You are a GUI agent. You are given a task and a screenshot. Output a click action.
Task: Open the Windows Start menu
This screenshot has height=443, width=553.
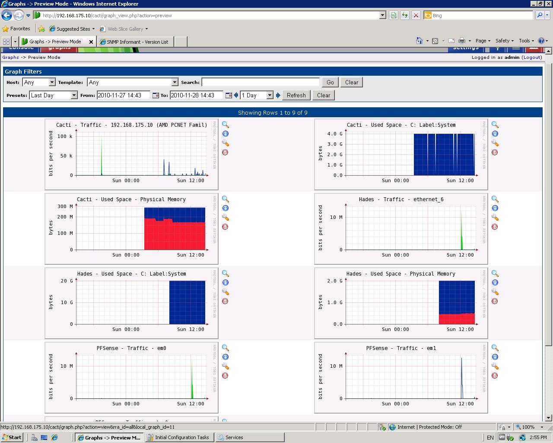pyautogui.click(x=12, y=437)
